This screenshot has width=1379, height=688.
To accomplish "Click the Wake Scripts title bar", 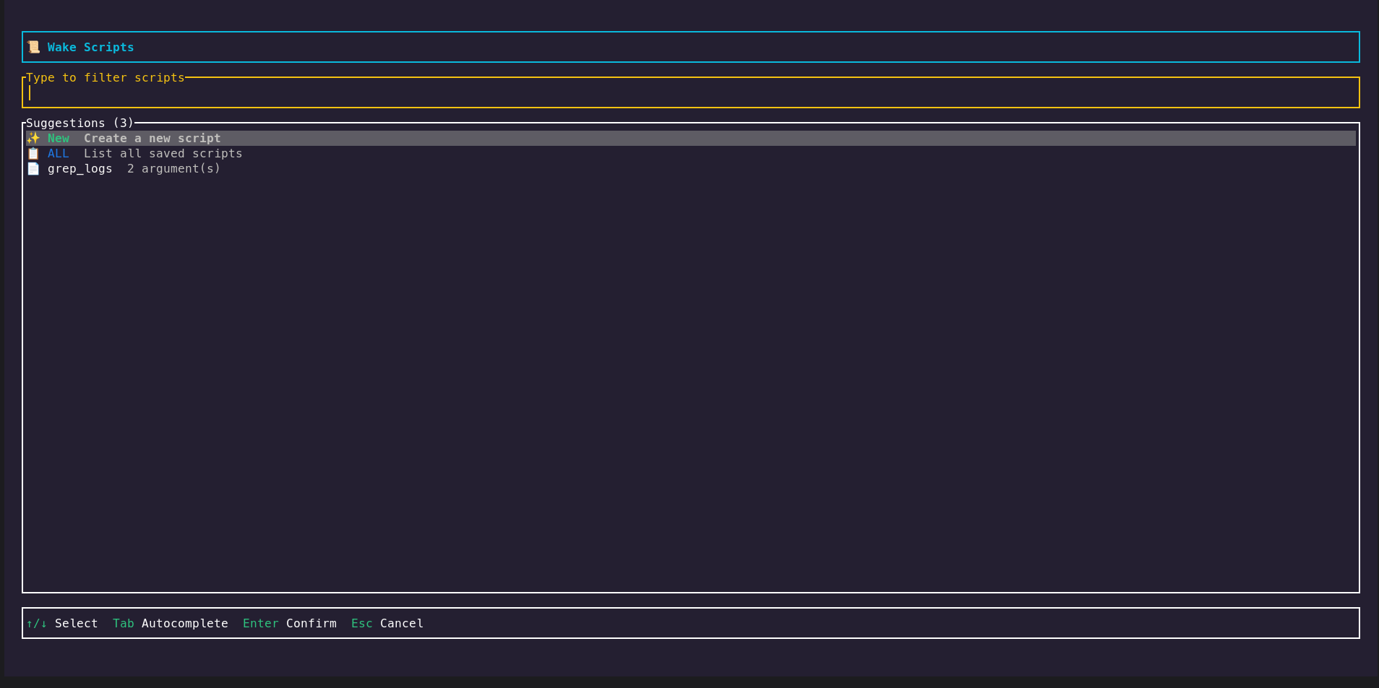I will [x=90, y=47].
